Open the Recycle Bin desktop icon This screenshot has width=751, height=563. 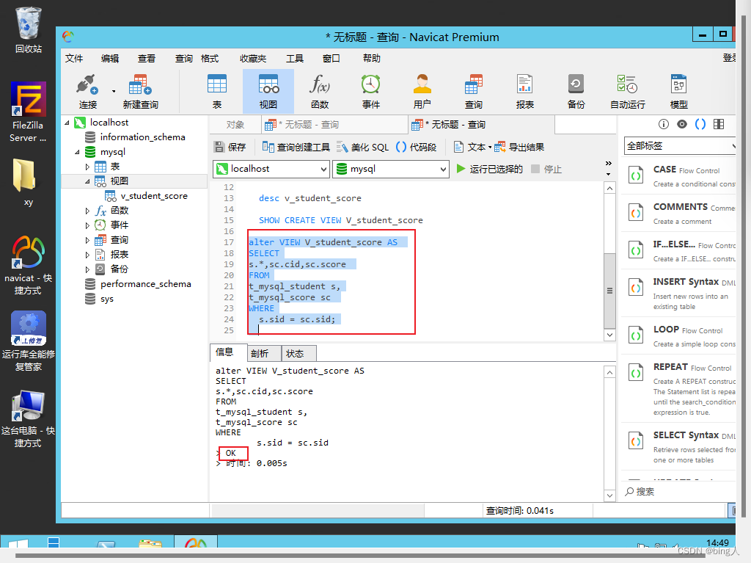pyautogui.click(x=29, y=30)
